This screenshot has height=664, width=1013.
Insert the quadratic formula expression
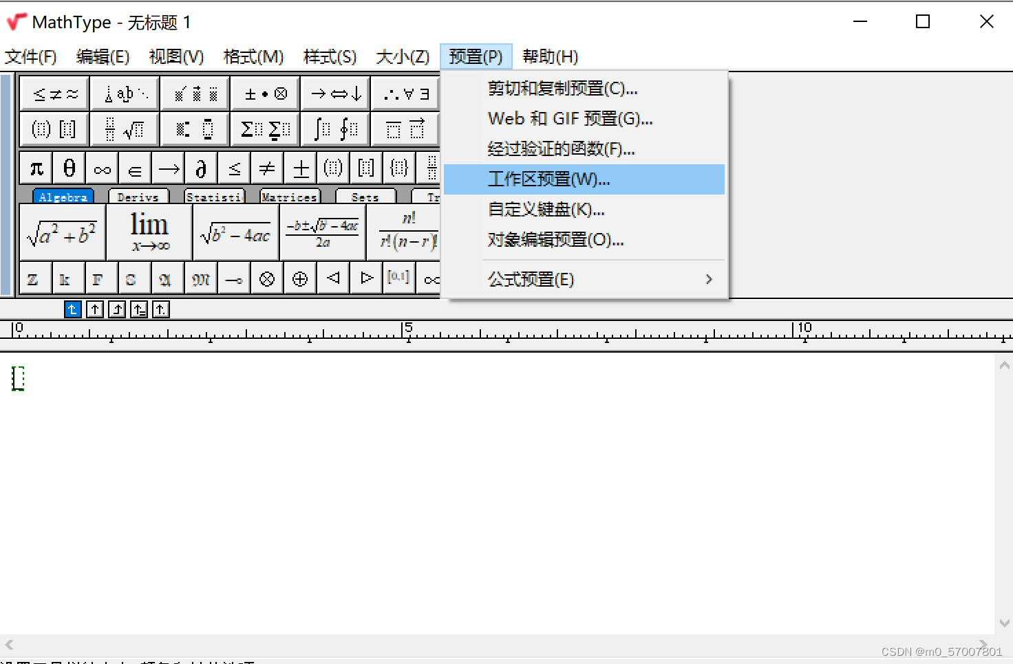pos(323,232)
